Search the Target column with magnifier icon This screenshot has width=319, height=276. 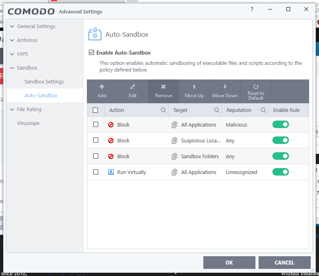[217, 110]
